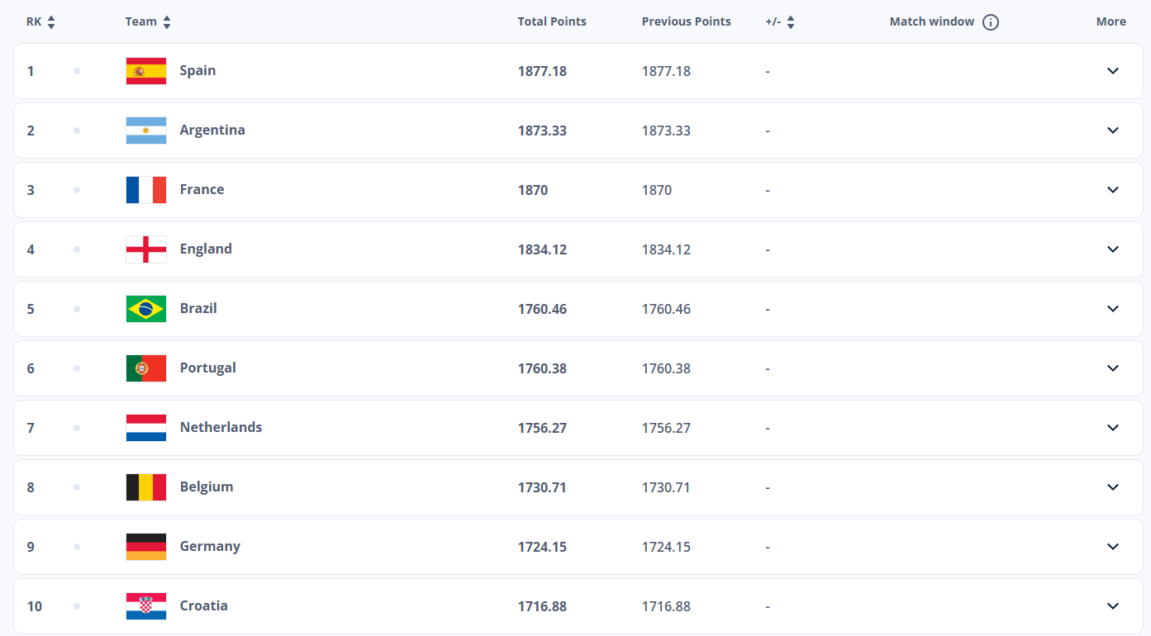This screenshot has width=1151, height=636.
Task: Open the England team link
Action: point(206,249)
